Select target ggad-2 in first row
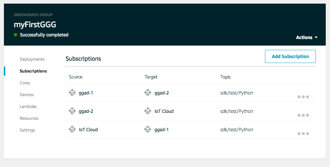 click(162, 93)
